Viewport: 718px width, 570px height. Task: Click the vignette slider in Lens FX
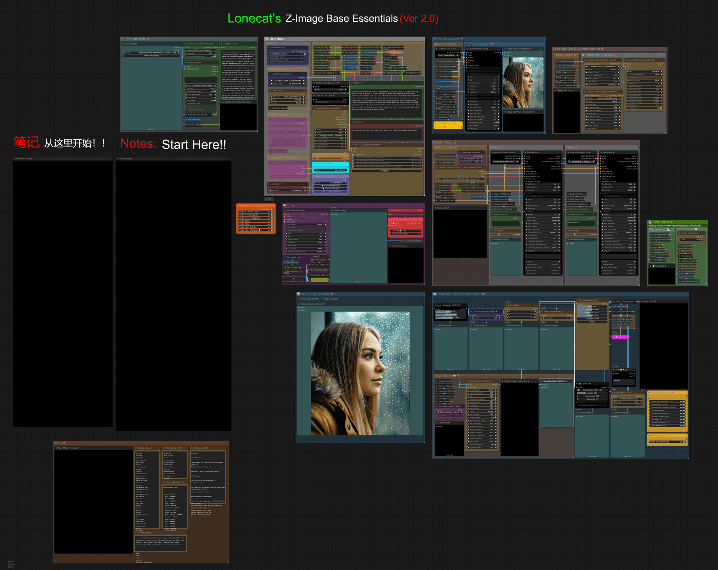click(592, 393)
